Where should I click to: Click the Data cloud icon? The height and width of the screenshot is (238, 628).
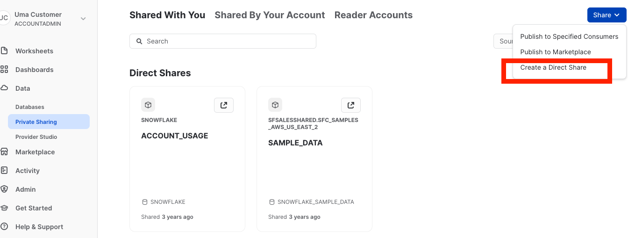4,88
